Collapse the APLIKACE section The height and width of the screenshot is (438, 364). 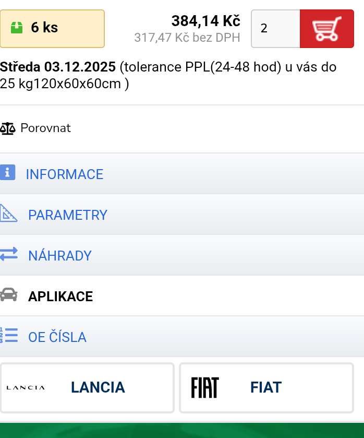tap(60, 296)
